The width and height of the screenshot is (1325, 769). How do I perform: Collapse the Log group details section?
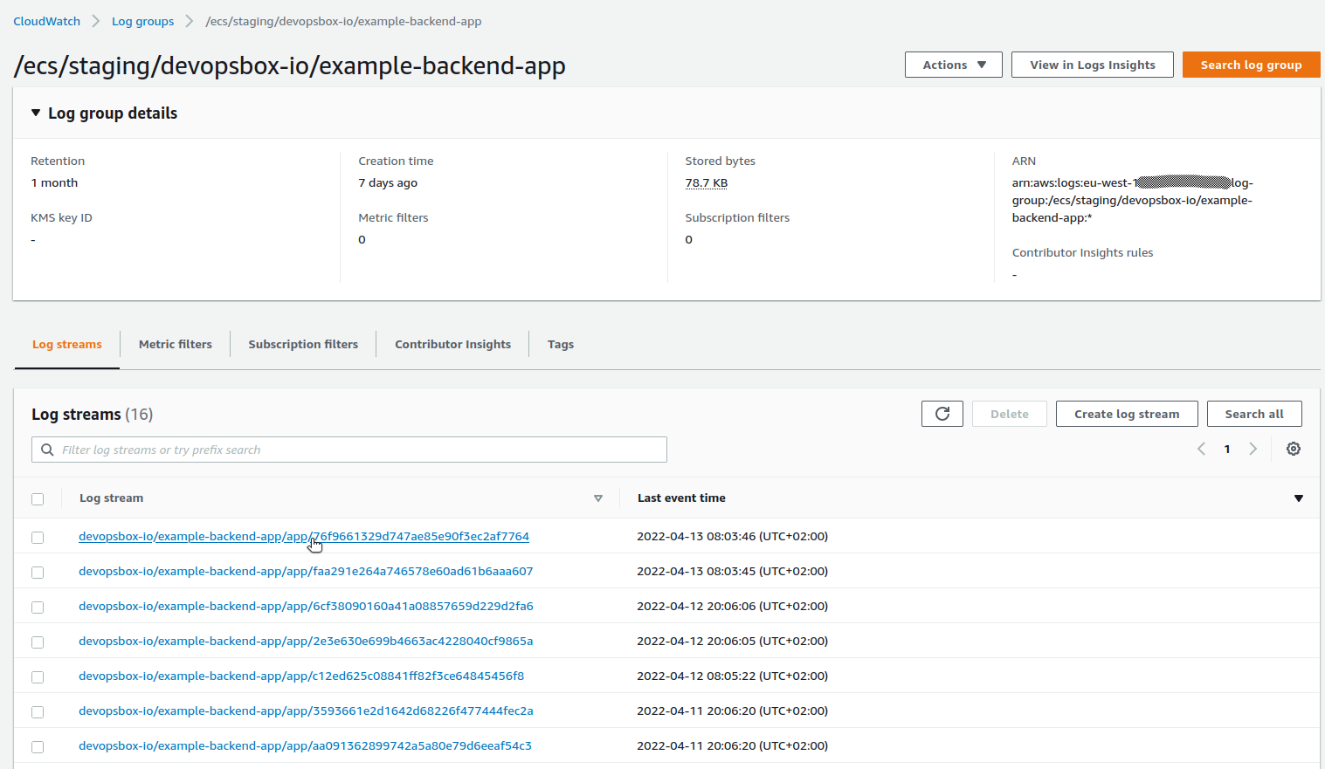[35, 112]
